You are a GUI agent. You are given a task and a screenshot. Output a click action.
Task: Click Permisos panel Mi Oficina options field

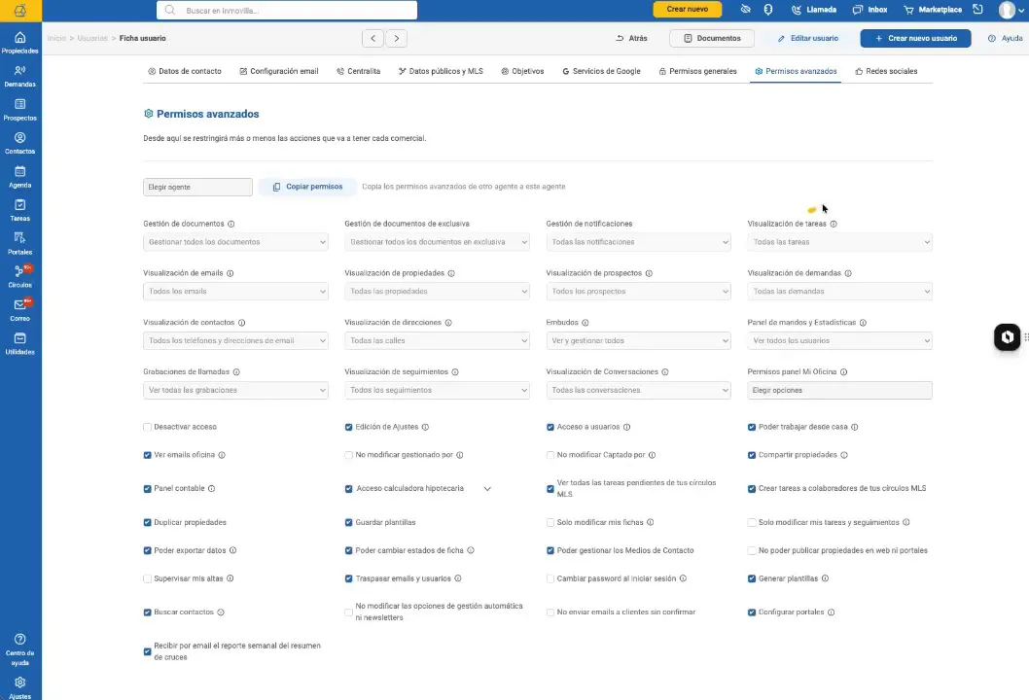click(x=840, y=390)
